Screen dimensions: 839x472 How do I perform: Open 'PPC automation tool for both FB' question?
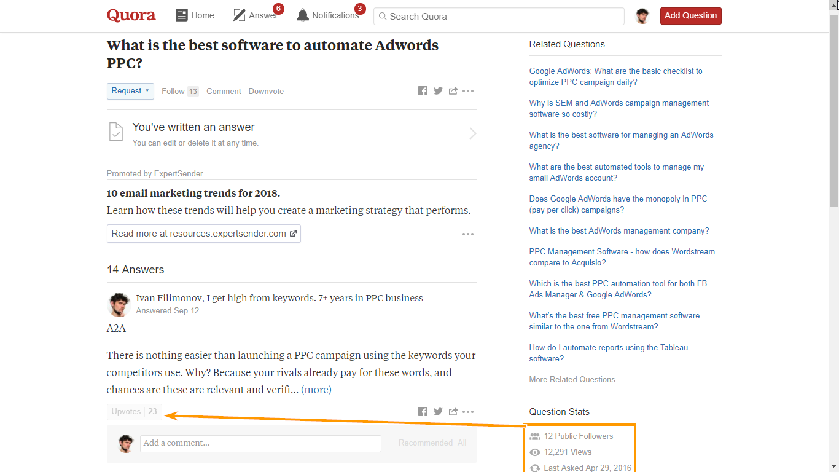point(618,289)
